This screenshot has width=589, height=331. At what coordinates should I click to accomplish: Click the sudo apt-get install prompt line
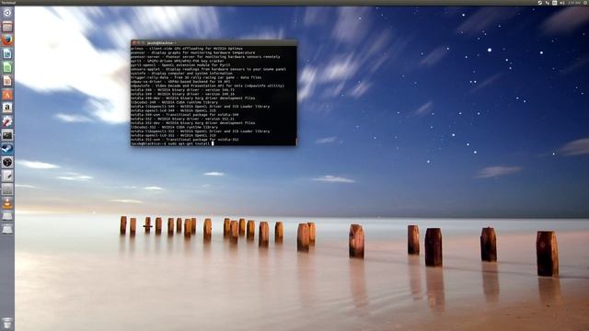[172, 143]
